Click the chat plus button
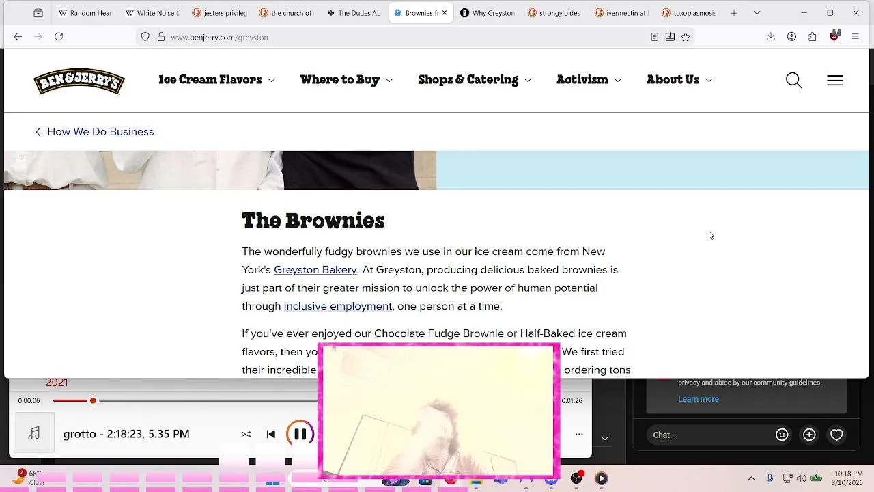Image resolution: width=874 pixels, height=492 pixels. tap(809, 435)
